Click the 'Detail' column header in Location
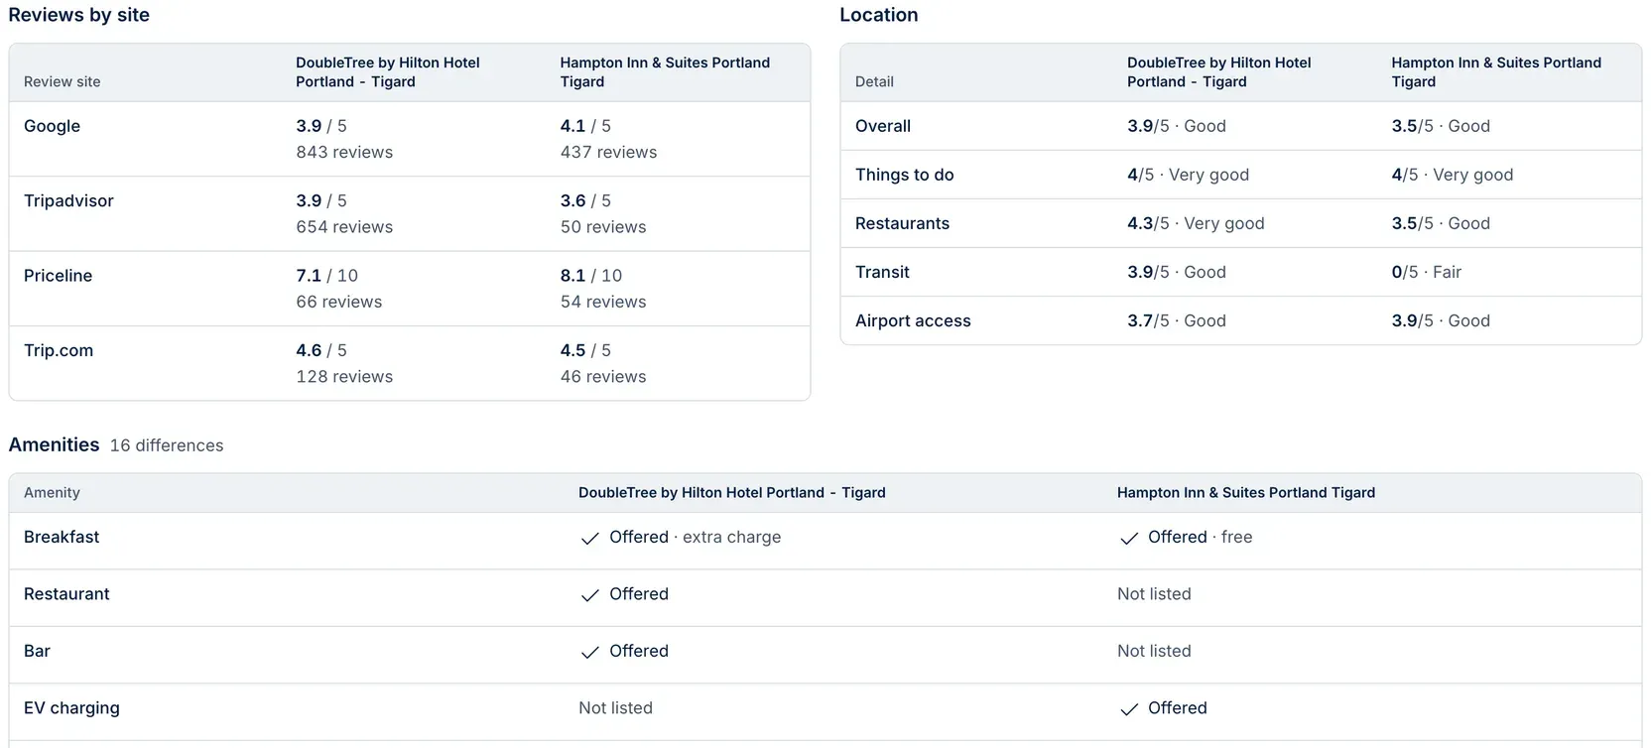The image size is (1651, 748). coord(874,81)
